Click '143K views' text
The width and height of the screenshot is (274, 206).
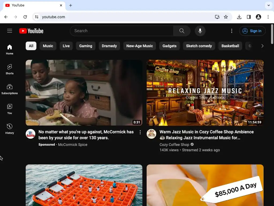(169, 150)
